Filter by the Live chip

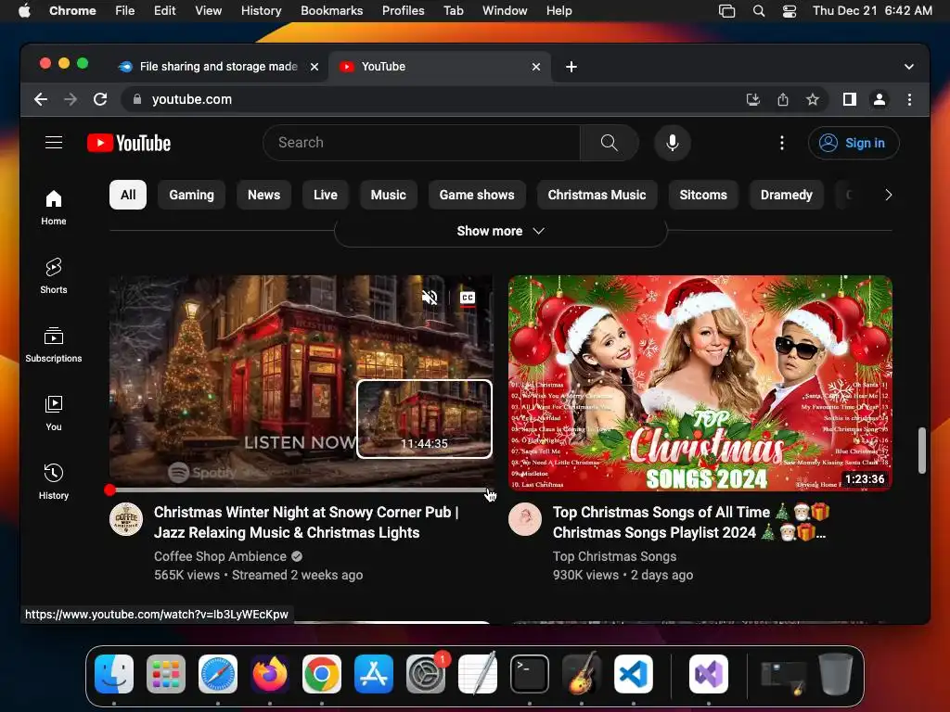click(326, 195)
